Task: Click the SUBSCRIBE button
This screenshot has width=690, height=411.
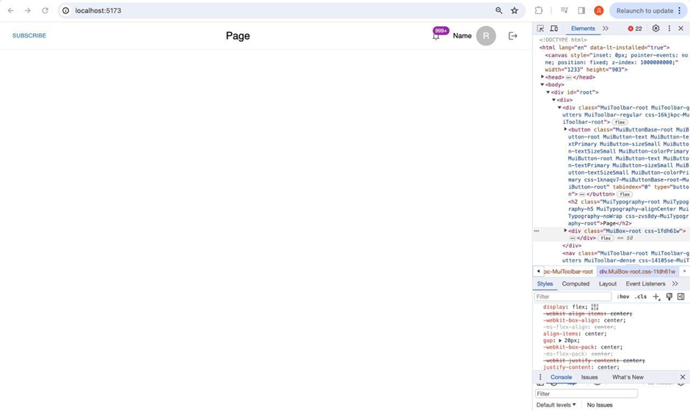Action: [x=29, y=36]
